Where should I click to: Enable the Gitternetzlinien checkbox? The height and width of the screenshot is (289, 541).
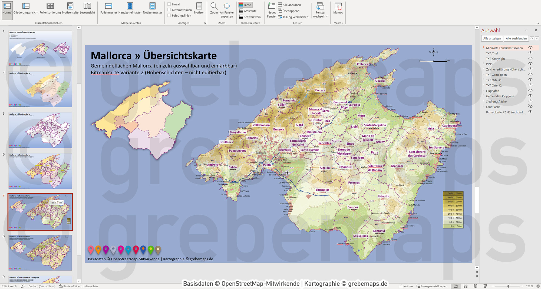click(169, 10)
